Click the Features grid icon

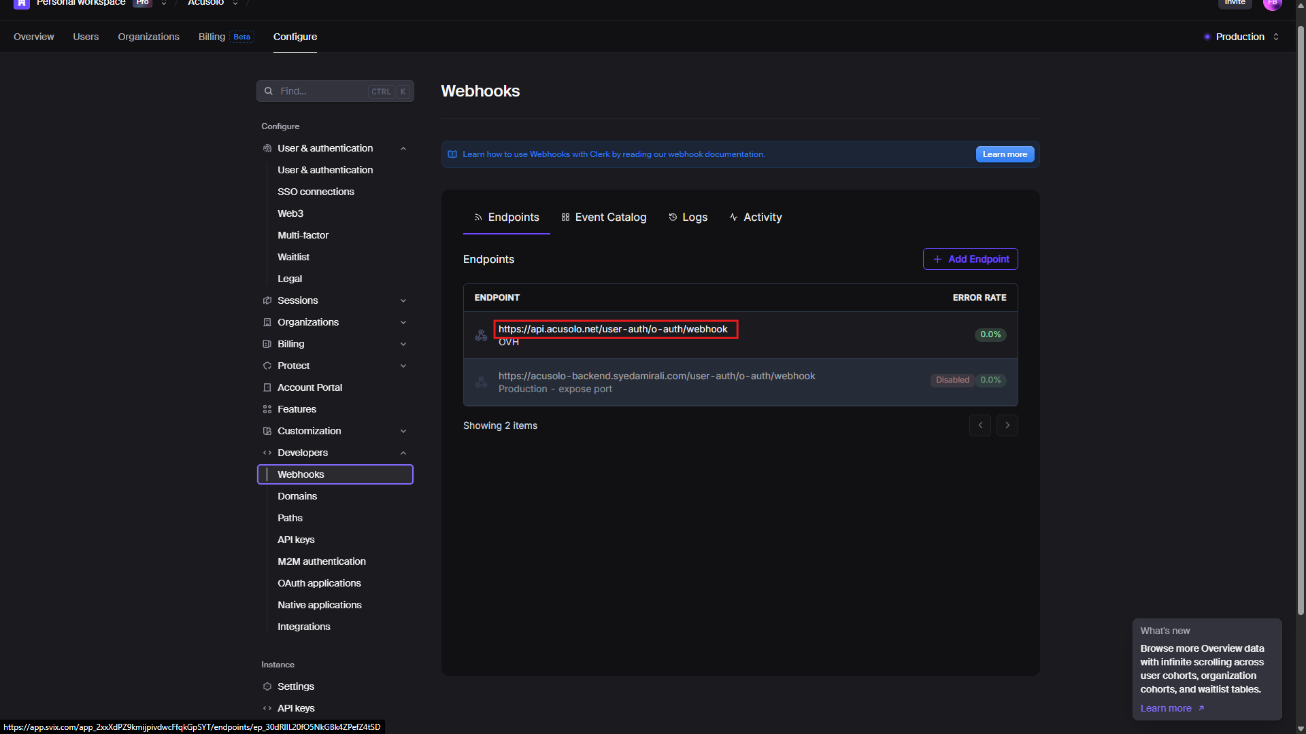(267, 409)
